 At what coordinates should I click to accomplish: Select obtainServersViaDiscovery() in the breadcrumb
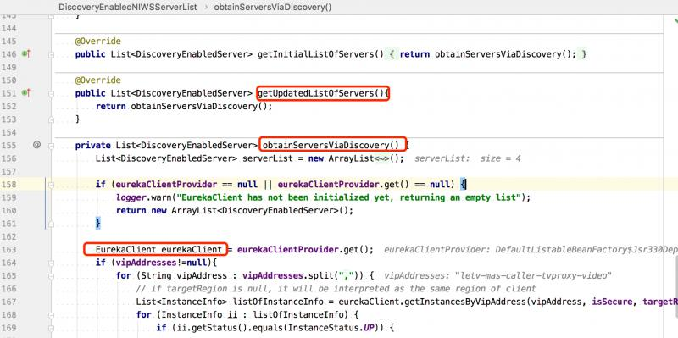click(x=273, y=8)
